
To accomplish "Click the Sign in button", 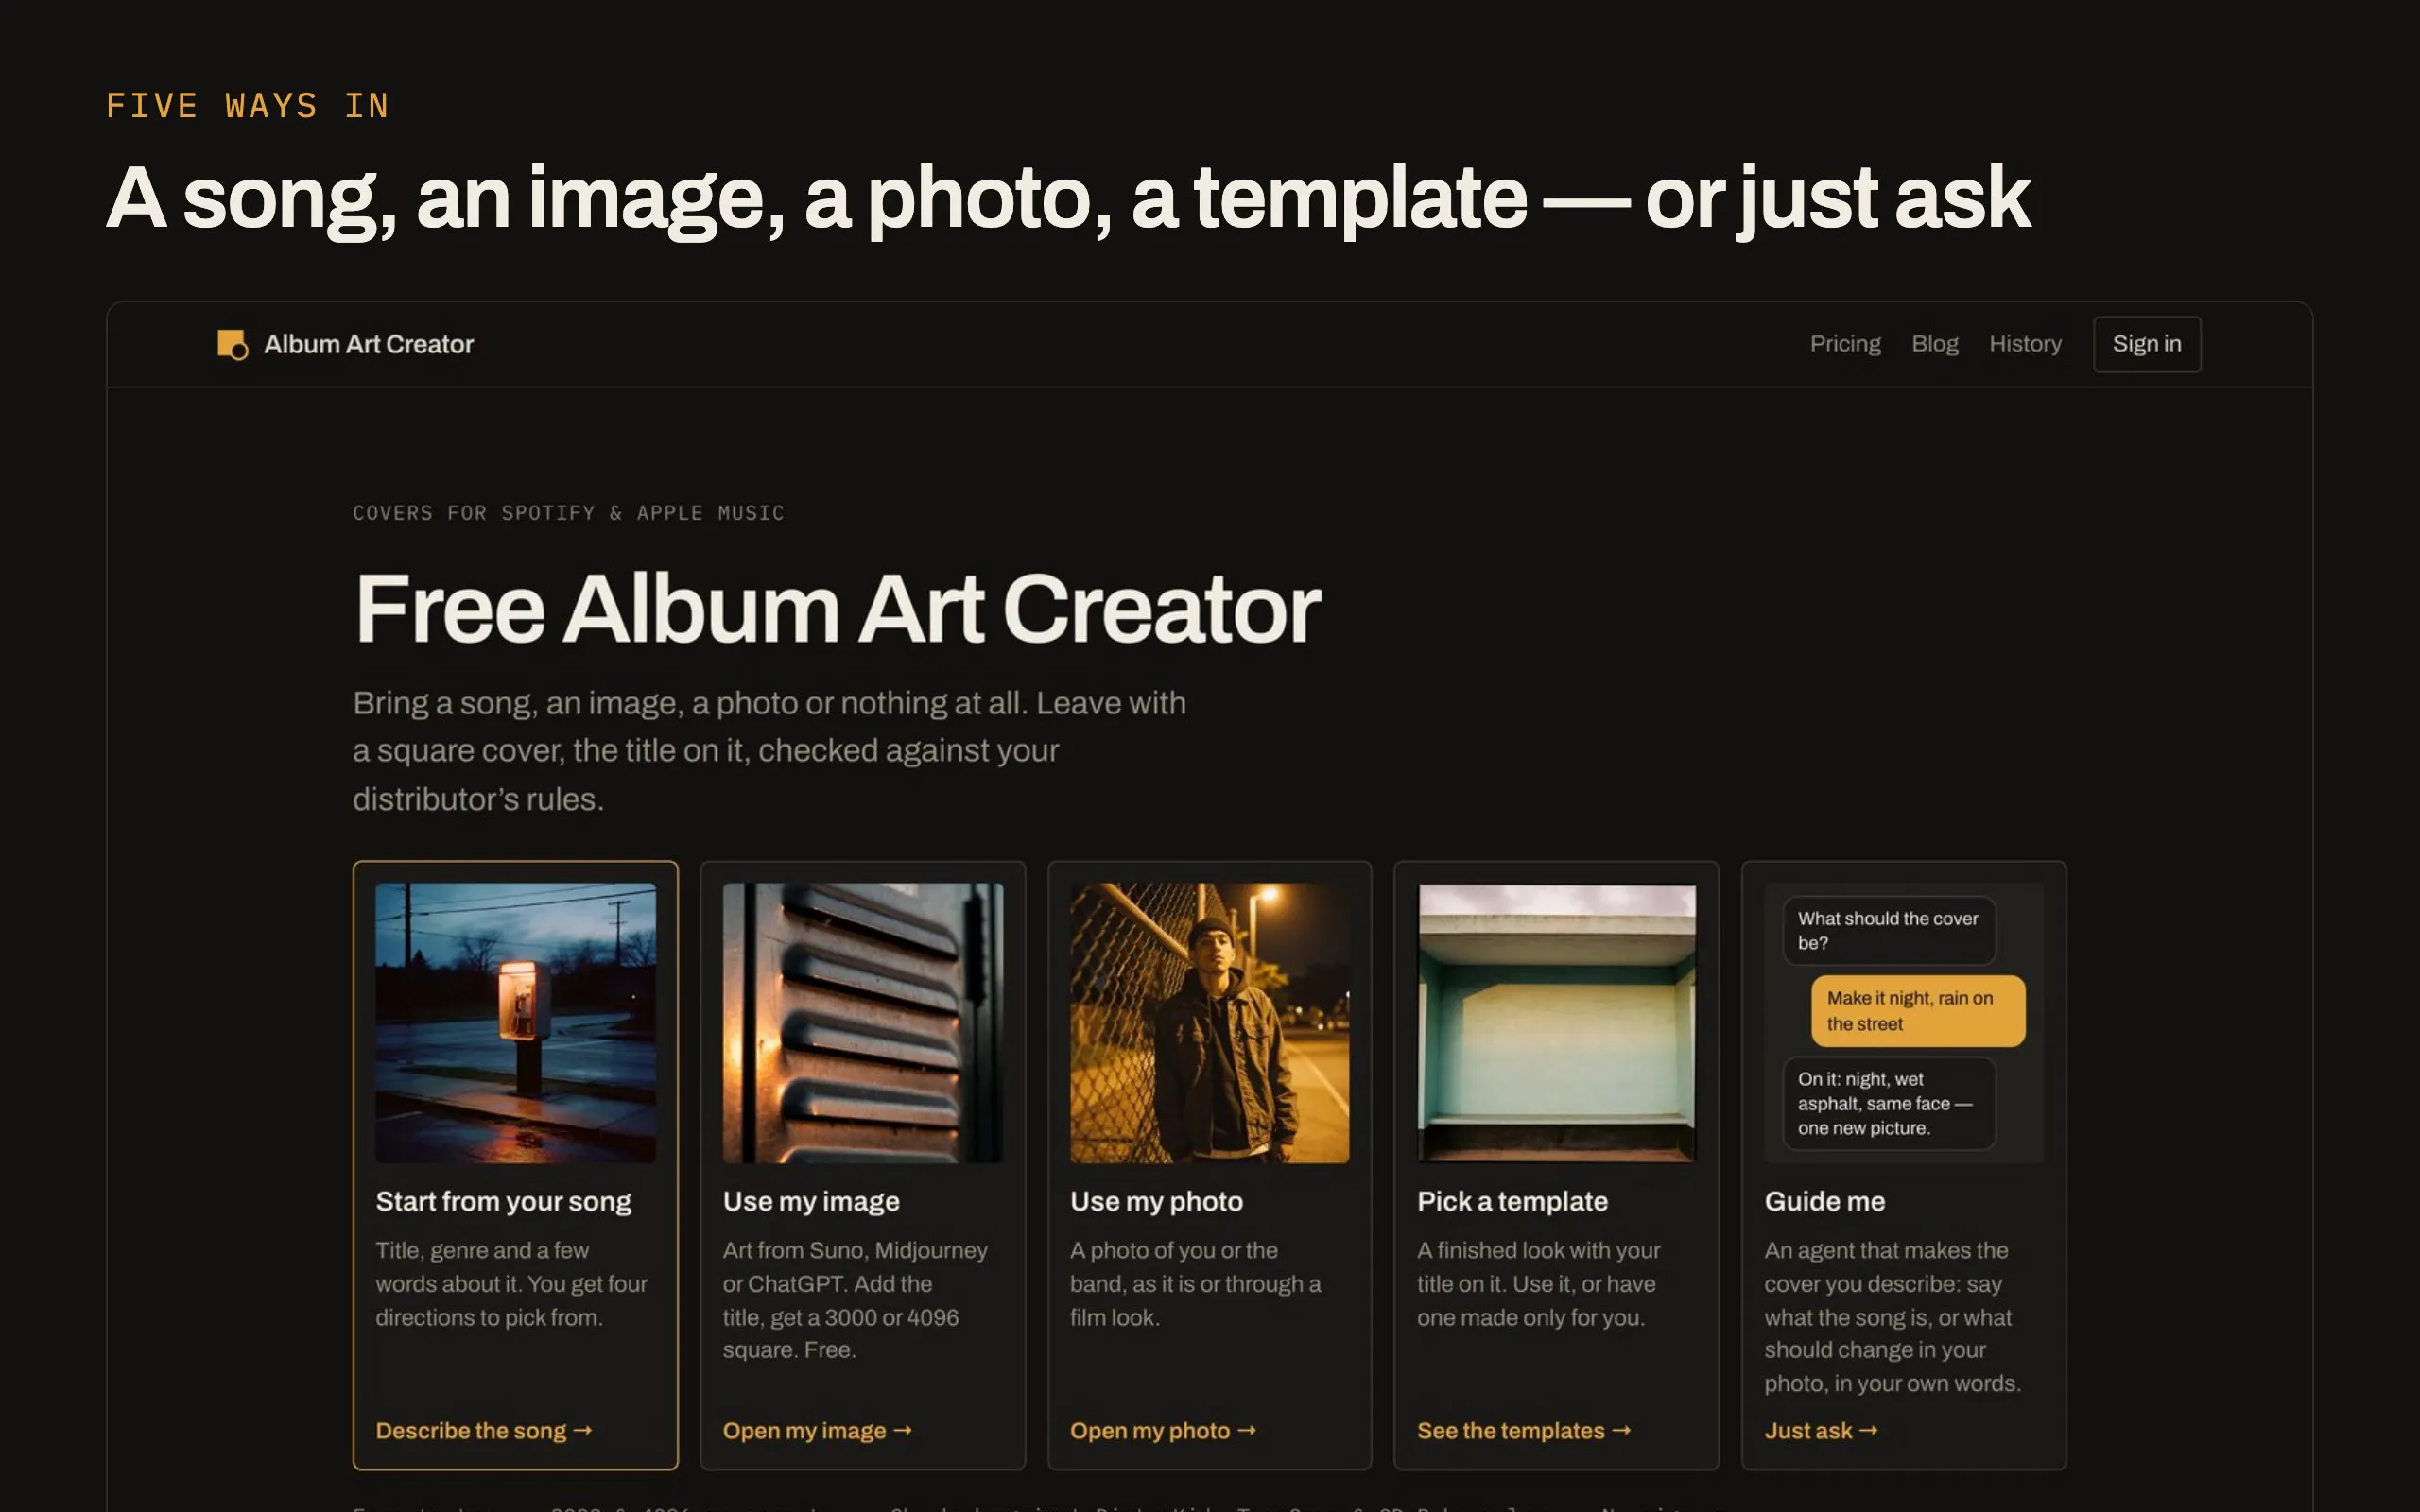I will coord(2147,344).
